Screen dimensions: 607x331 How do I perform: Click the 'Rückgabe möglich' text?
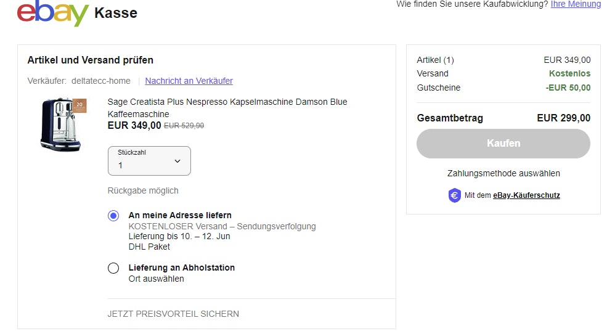[143, 191]
